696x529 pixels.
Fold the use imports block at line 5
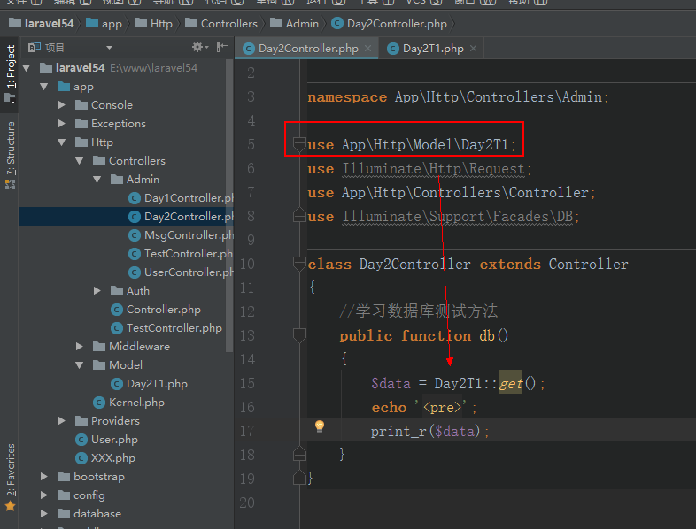point(299,144)
